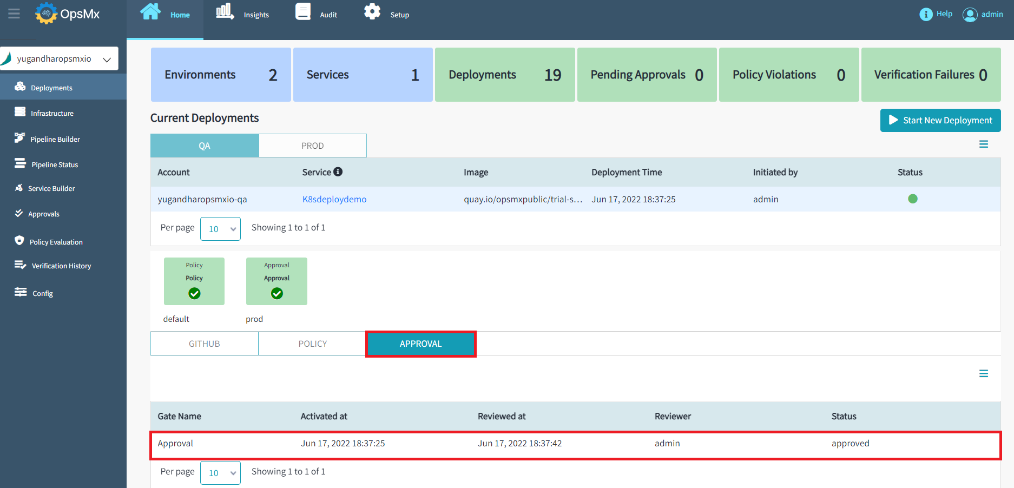Open the deployments table column menu icon
This screenshot has height=488, width=1014.
tap(984, 144)
